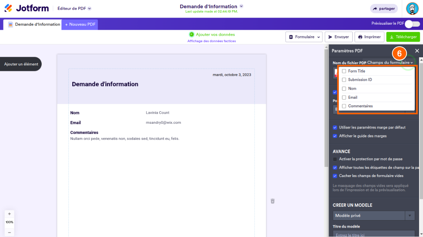This screenshot has width=423, height=237.
Task: Click the Commentaires label in the document
Action: pyautogui.click(x=84, y=132)
